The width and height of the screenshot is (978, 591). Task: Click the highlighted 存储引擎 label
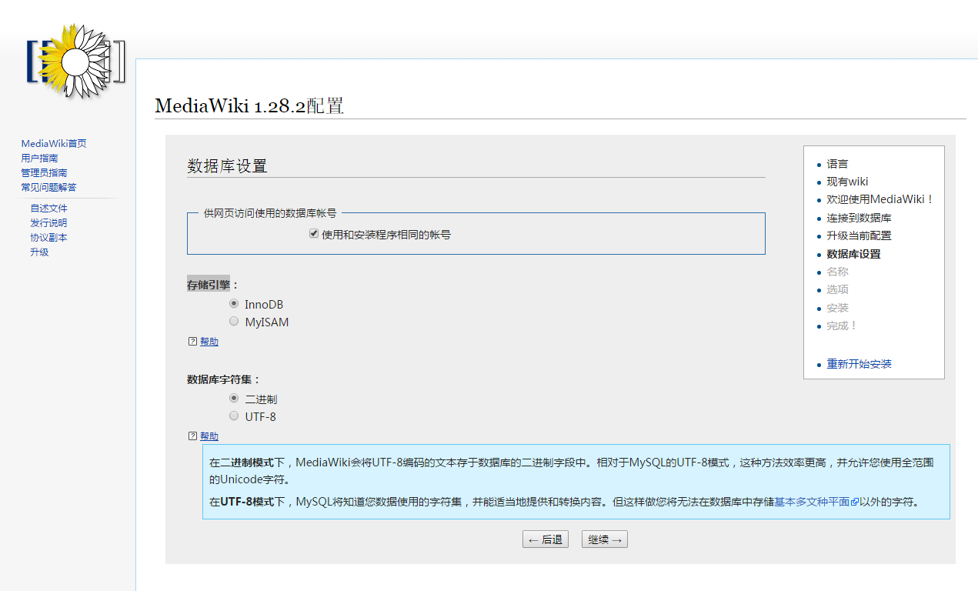coord(209,285)
